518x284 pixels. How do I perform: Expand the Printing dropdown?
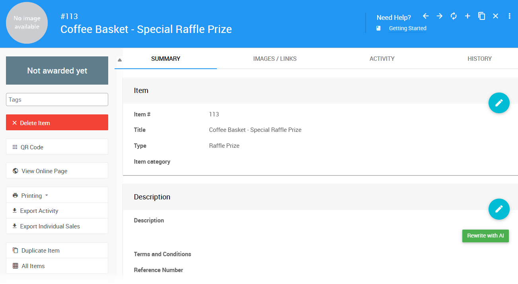pyautogui.click(x=31, y=195)
